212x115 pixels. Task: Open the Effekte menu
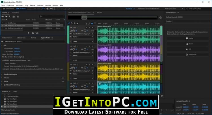(x=32, y=6)
